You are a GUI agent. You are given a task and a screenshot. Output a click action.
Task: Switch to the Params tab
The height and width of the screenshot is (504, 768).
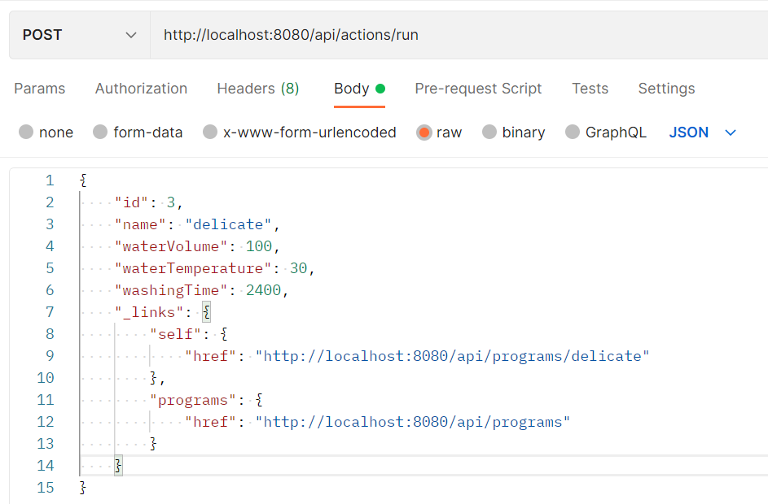39,88
